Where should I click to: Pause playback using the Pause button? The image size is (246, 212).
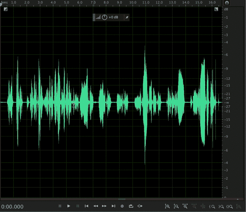pos(78,206)
